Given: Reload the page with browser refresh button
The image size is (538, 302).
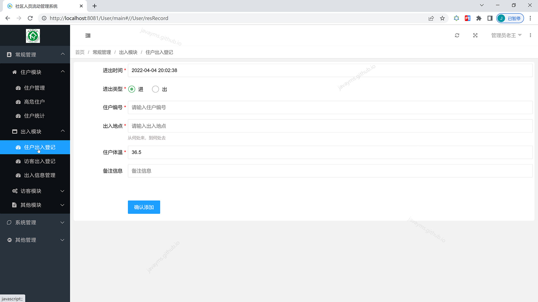Looking at the screenshot, I should (x=30, y=18).
